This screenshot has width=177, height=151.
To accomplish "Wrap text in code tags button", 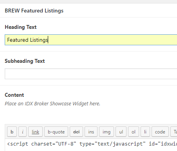I will (x=160, y=131).
